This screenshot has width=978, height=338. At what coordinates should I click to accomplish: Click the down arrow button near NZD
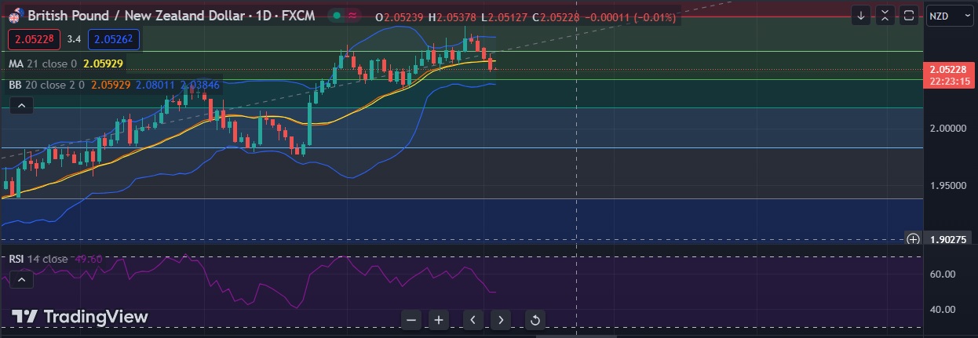(862, 16)
